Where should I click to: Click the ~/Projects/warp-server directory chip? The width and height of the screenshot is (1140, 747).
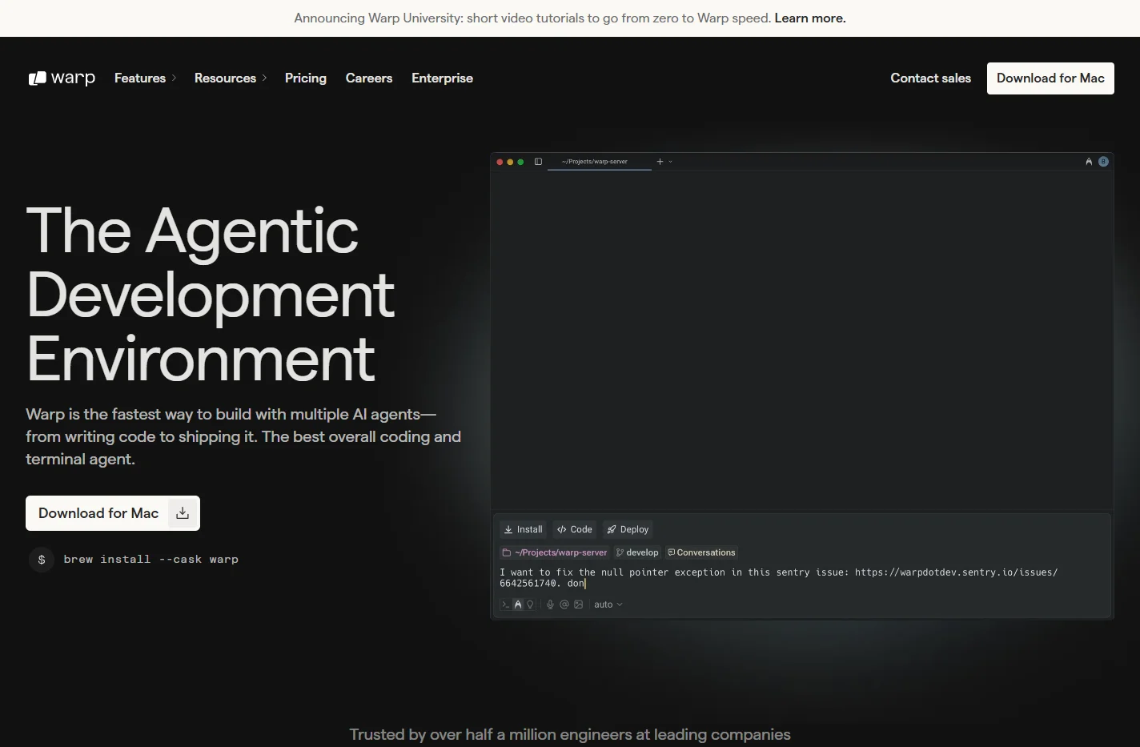click(x=555, y=552)
